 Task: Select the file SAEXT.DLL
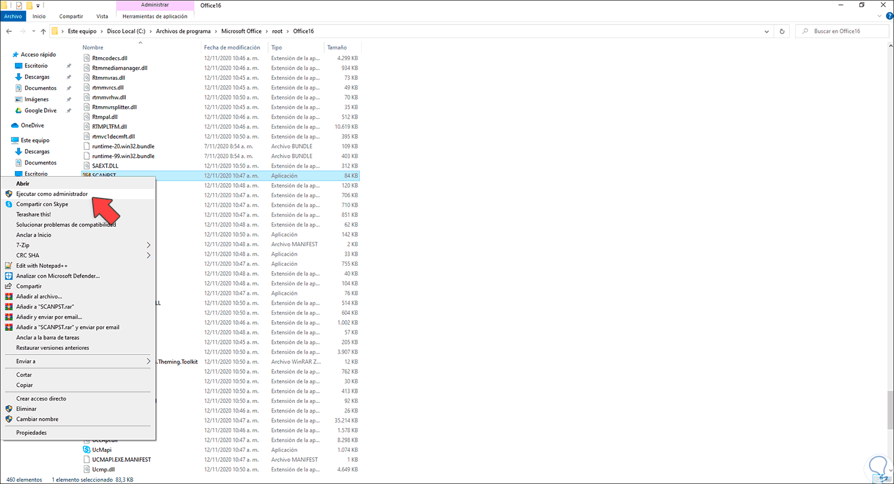tap(105, 166)
